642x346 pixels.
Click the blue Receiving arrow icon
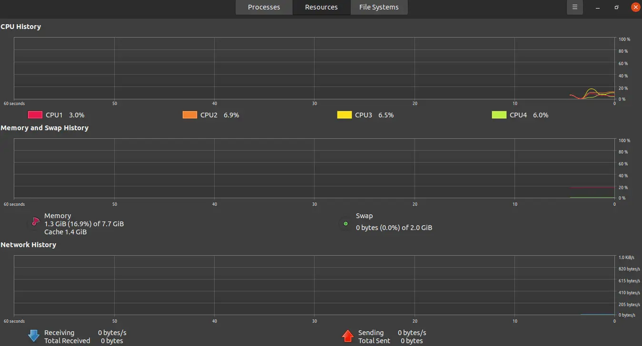pos(33,336)
